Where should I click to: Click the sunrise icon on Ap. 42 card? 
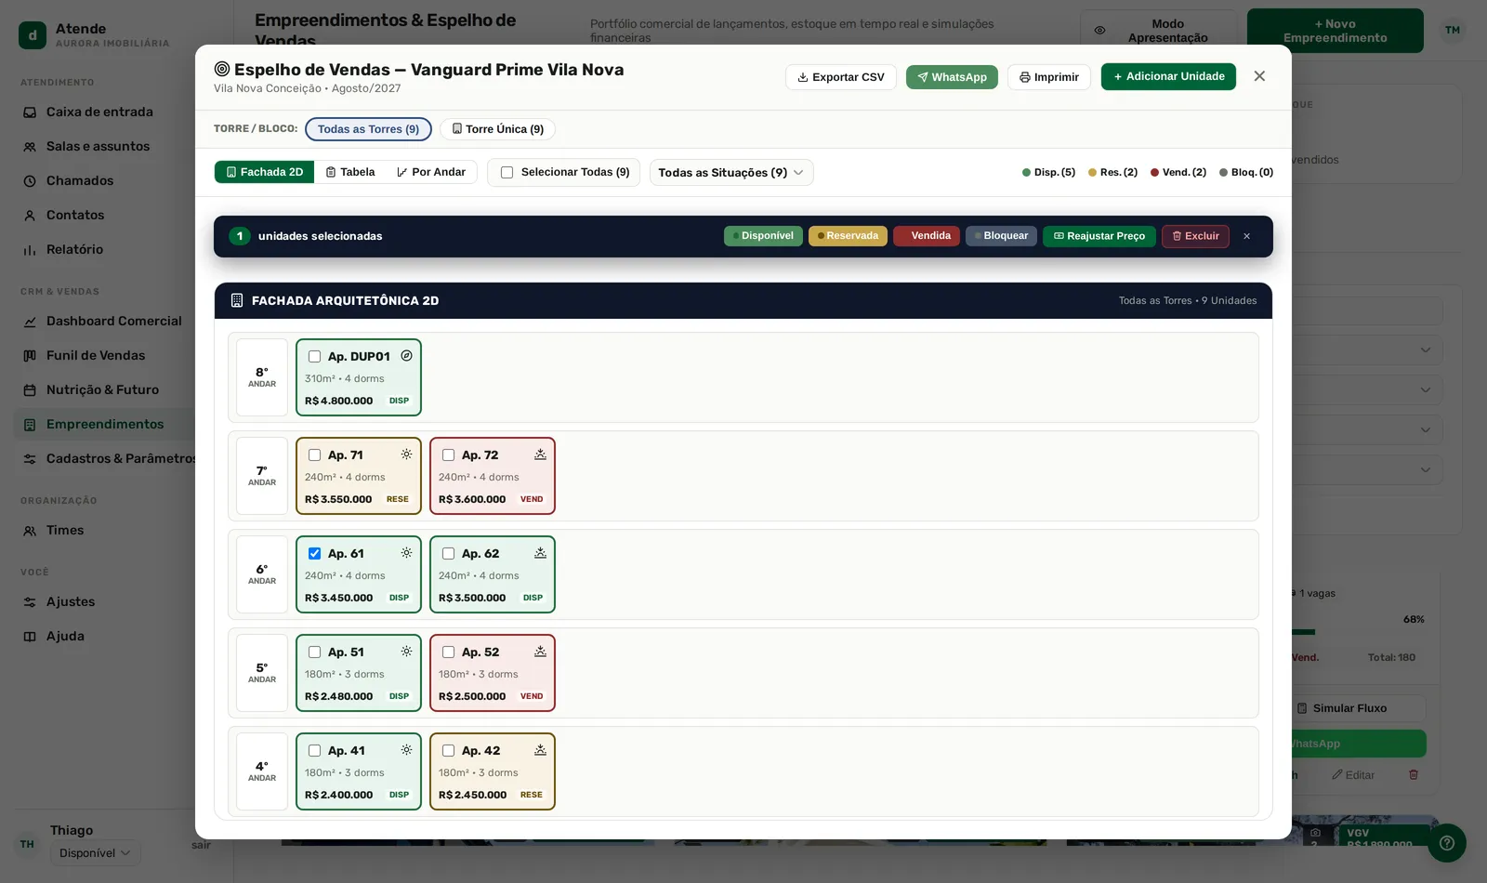pyautogui.click(x=540, y=750)
